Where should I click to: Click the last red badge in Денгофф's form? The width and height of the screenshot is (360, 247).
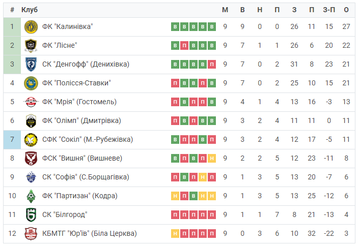(x=212, y=65)
